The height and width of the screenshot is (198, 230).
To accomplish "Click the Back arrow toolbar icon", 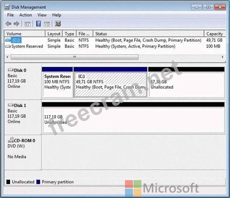I will [8, 24].
